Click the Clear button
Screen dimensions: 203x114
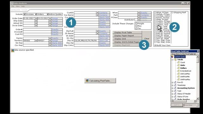point(147,39)
